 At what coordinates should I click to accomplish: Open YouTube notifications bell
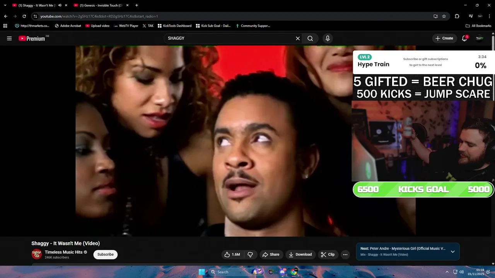click(464, 38)
